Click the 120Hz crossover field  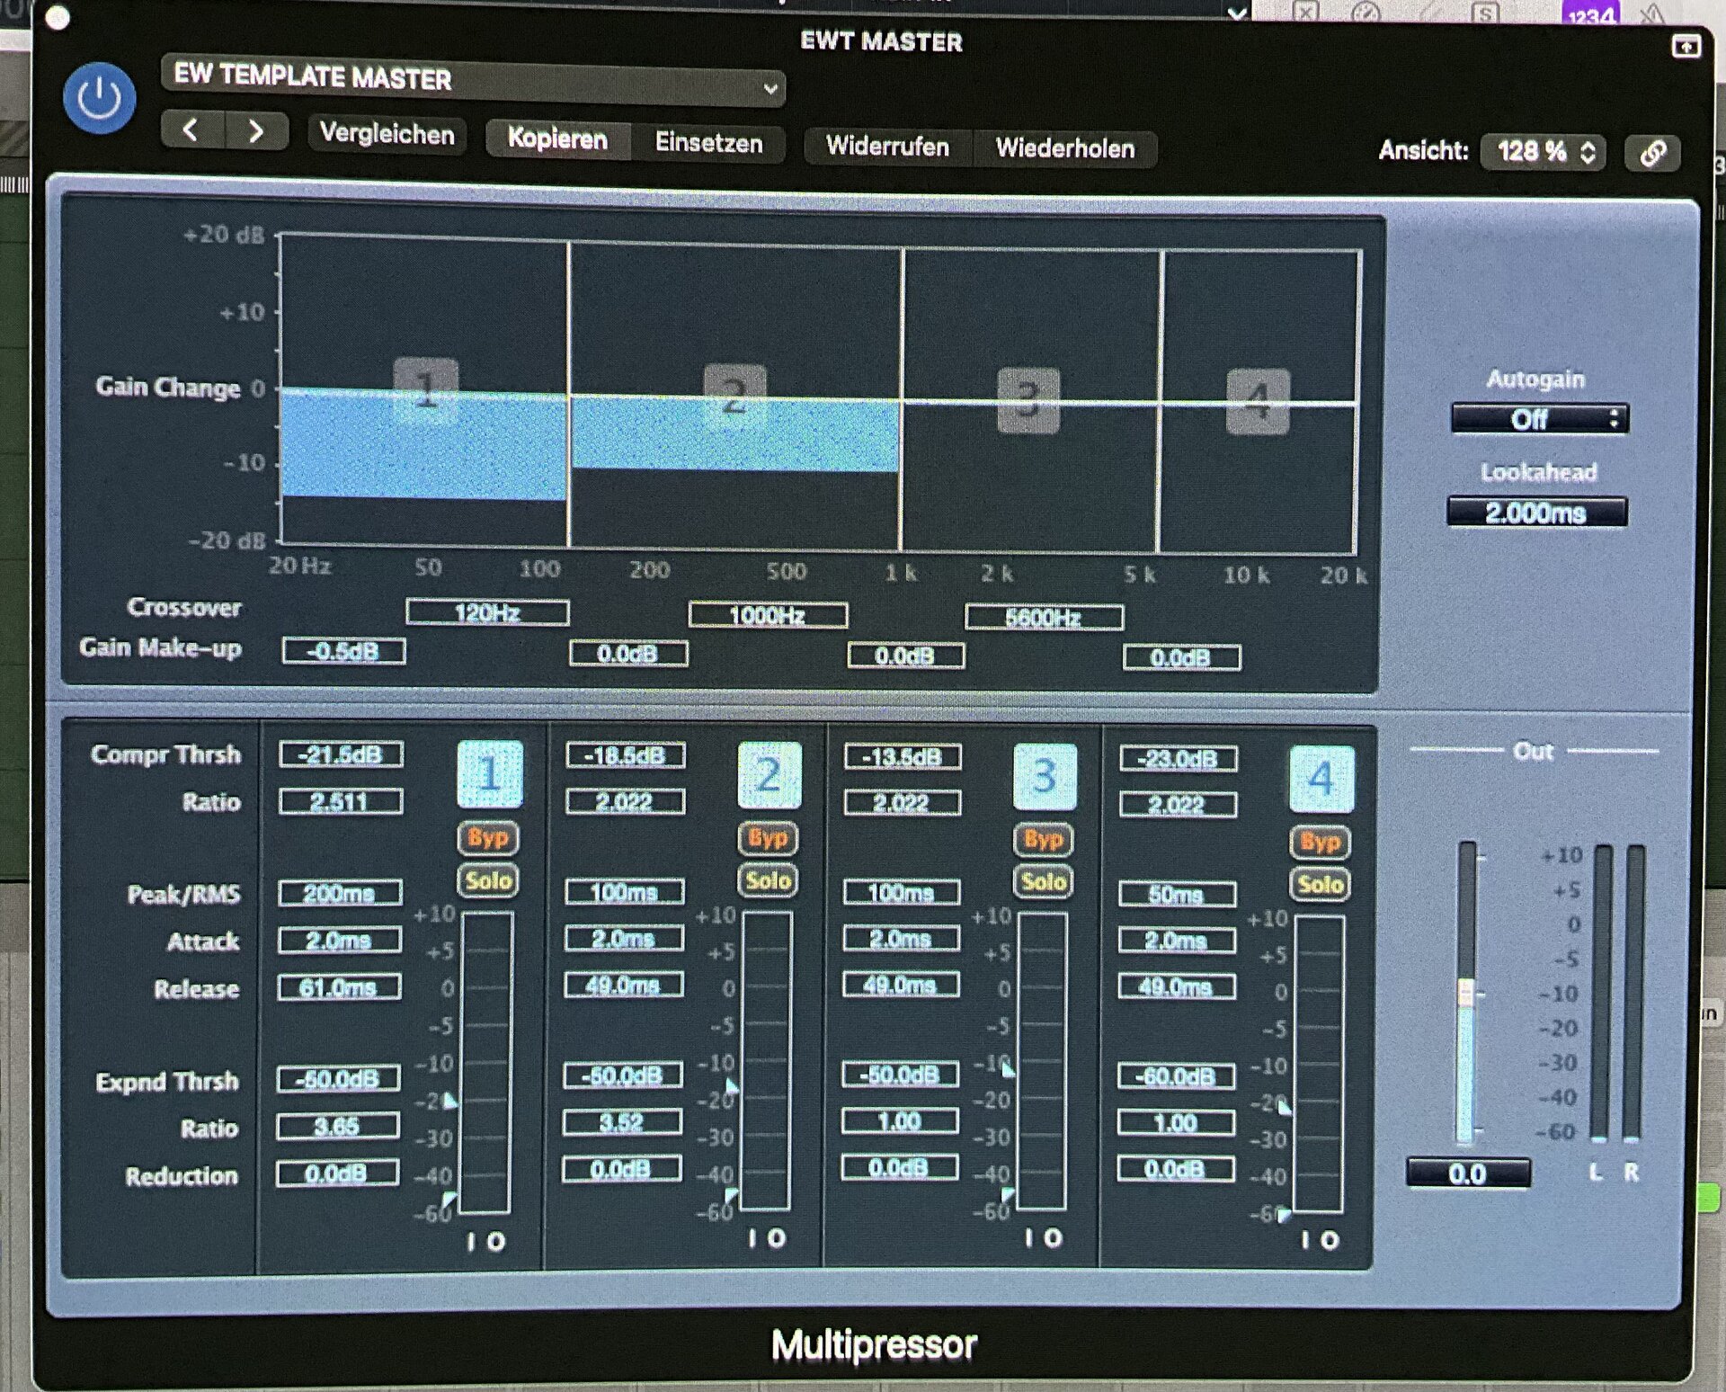(x=487, y=613)
